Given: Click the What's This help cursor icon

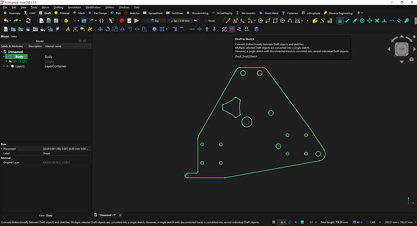Looking at the screenshot, I should point(111,21).
